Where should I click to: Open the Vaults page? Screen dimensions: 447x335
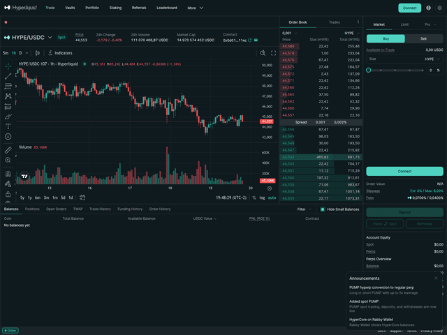(70, 8)
